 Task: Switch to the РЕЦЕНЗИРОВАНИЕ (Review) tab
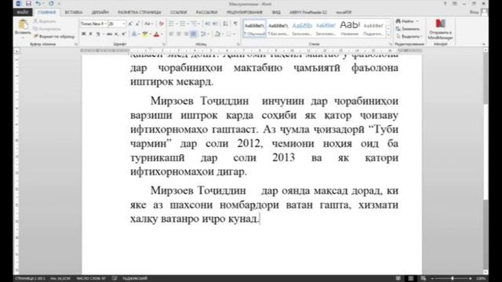245,13
